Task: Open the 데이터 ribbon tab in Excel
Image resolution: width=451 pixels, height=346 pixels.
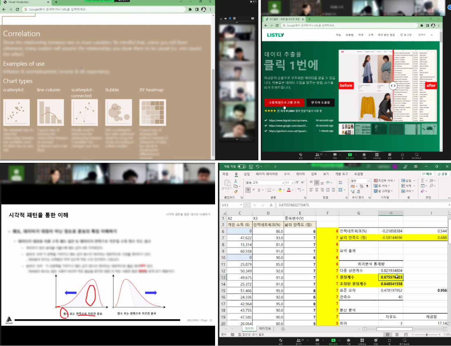Action: pos(300,174)
